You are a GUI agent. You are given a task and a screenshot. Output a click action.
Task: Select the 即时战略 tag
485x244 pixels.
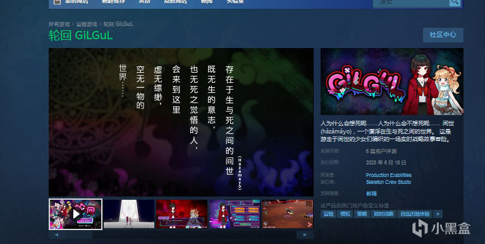click(x=384, y=214)
